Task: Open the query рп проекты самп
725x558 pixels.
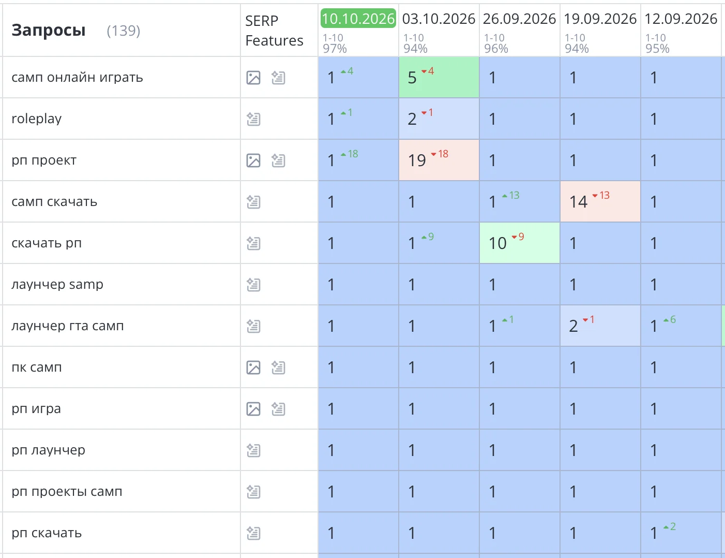Action: [67, 492]
